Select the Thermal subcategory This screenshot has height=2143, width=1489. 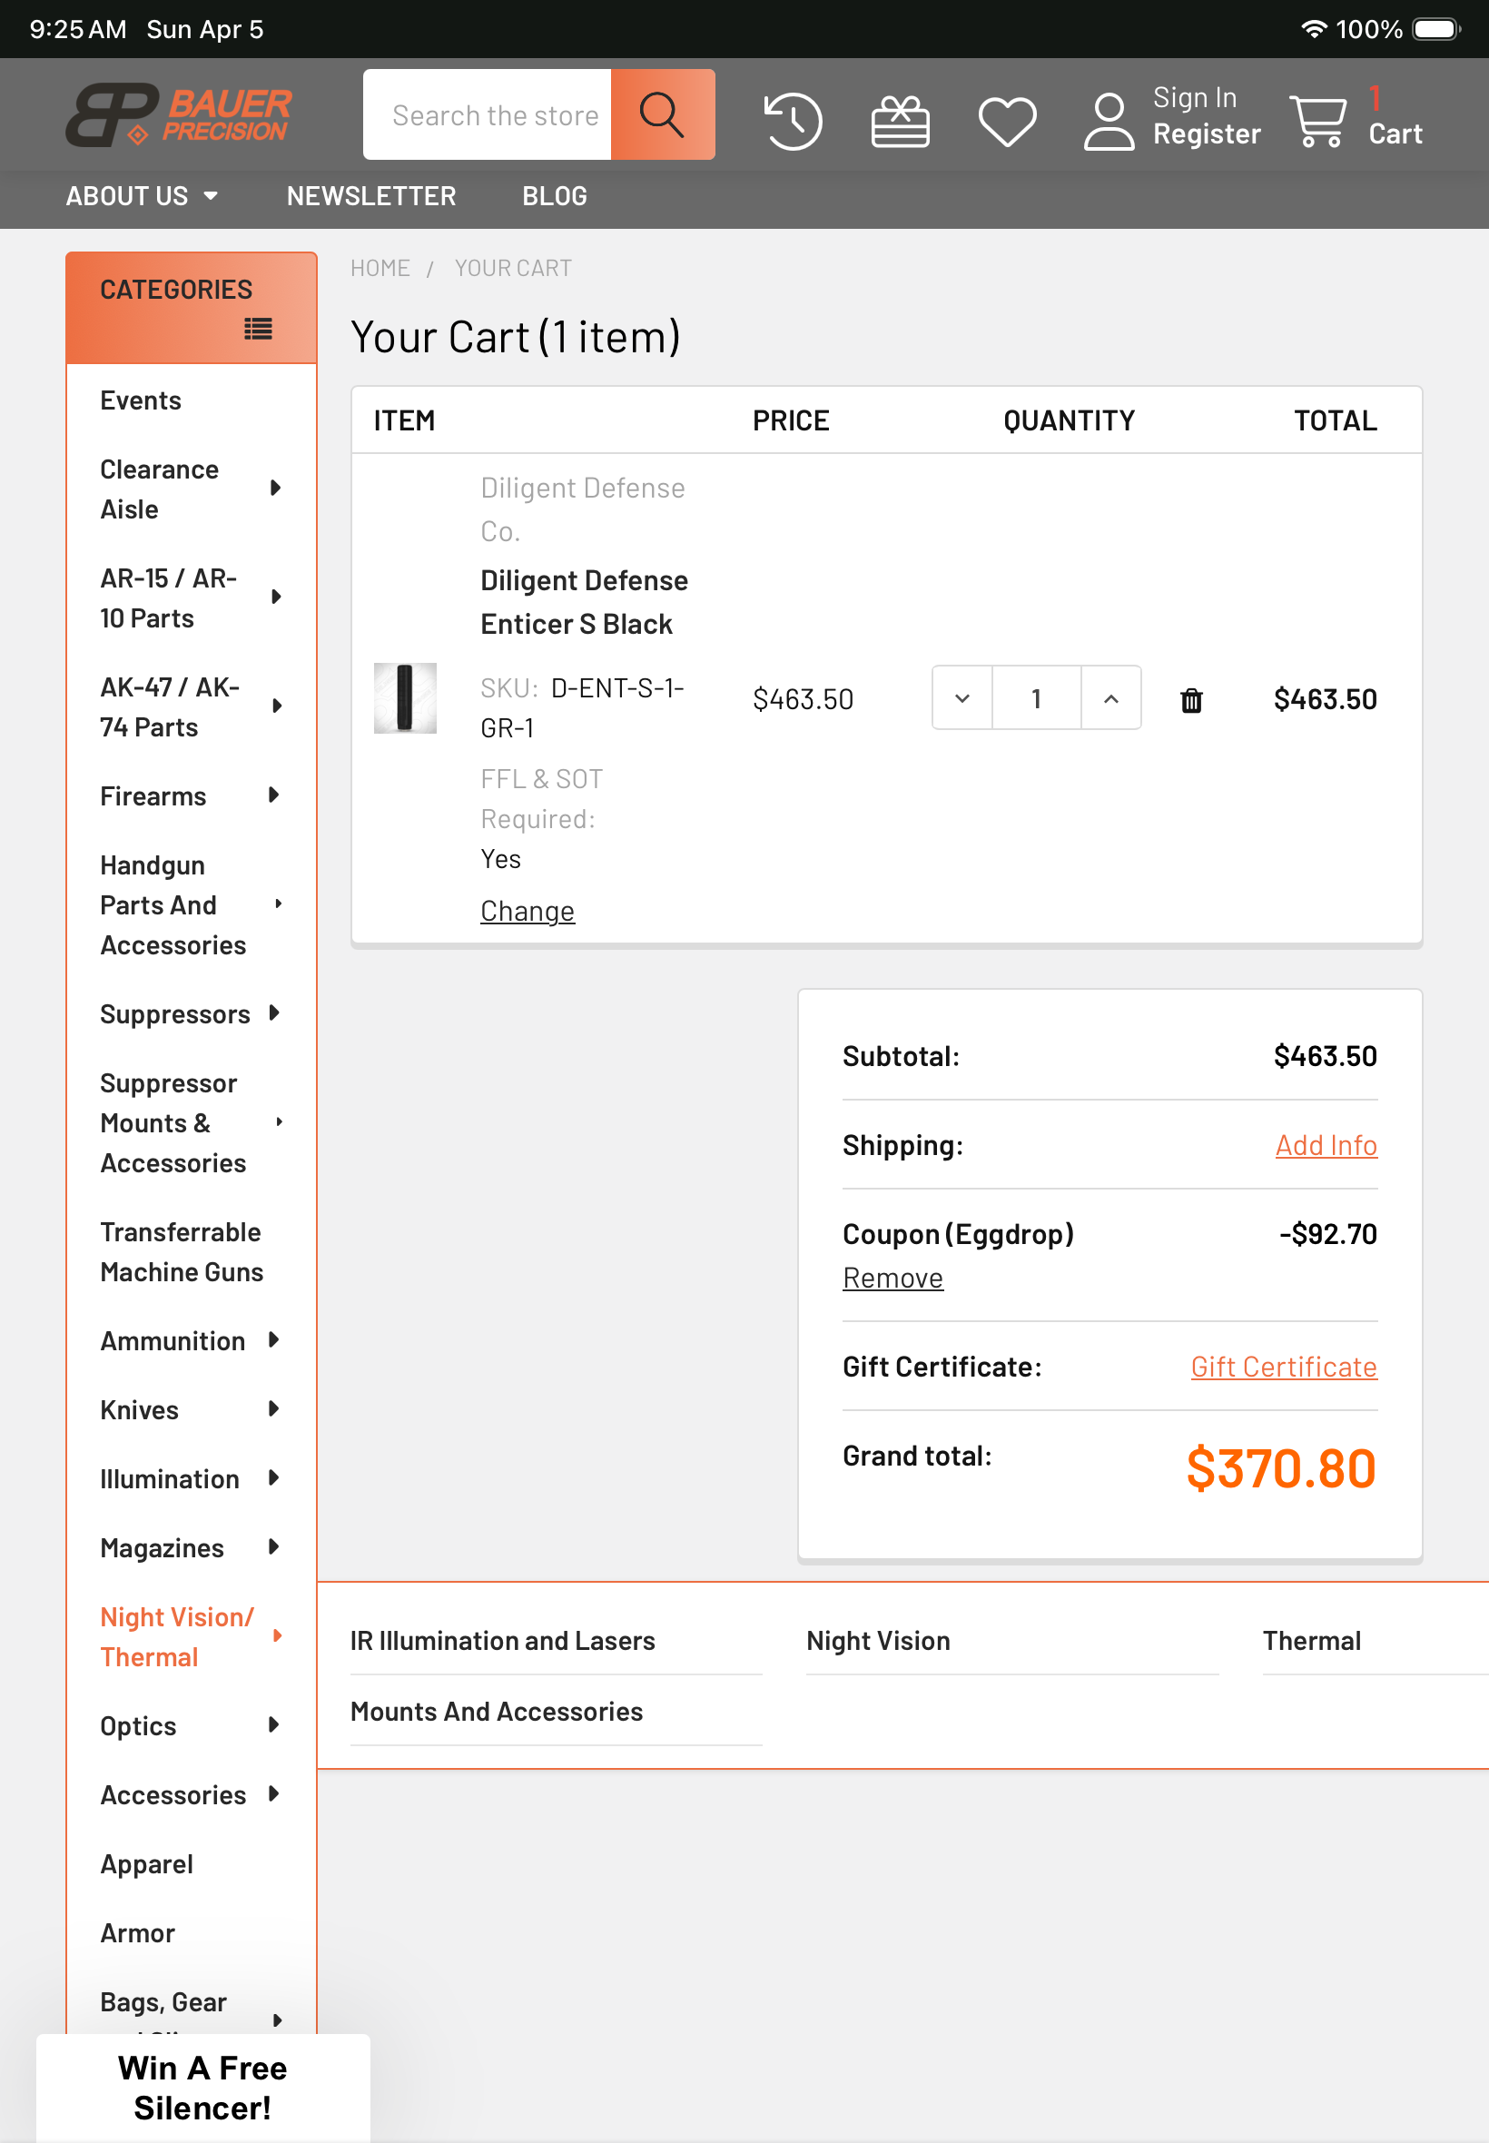pos(1312,1641)
